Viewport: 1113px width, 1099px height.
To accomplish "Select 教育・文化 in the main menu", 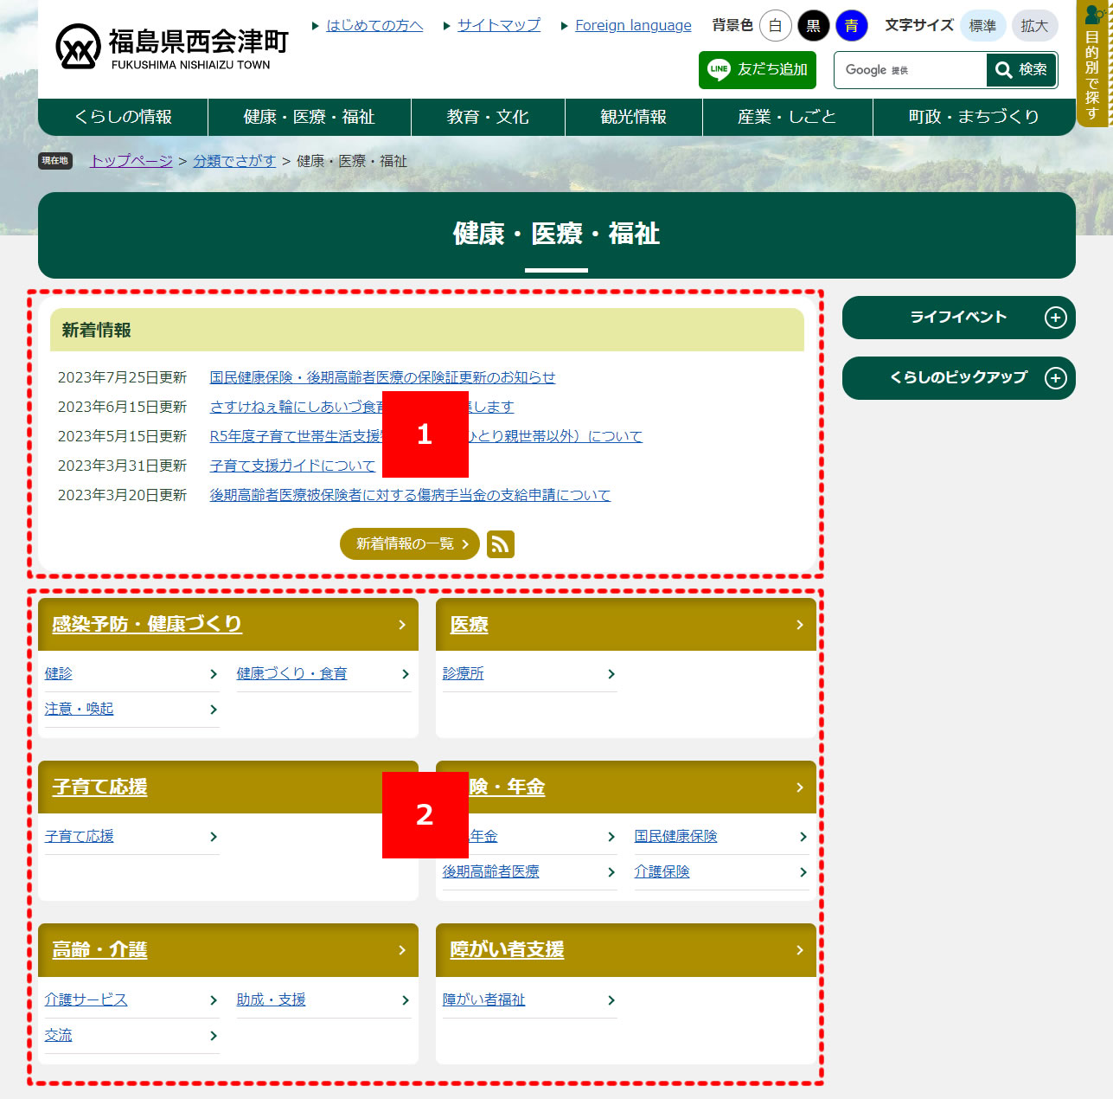I will pos(488,117).
